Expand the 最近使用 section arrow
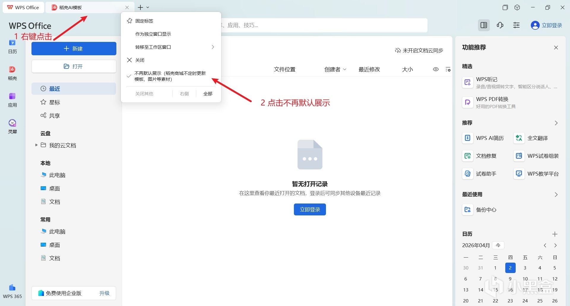 coord(556,195)
